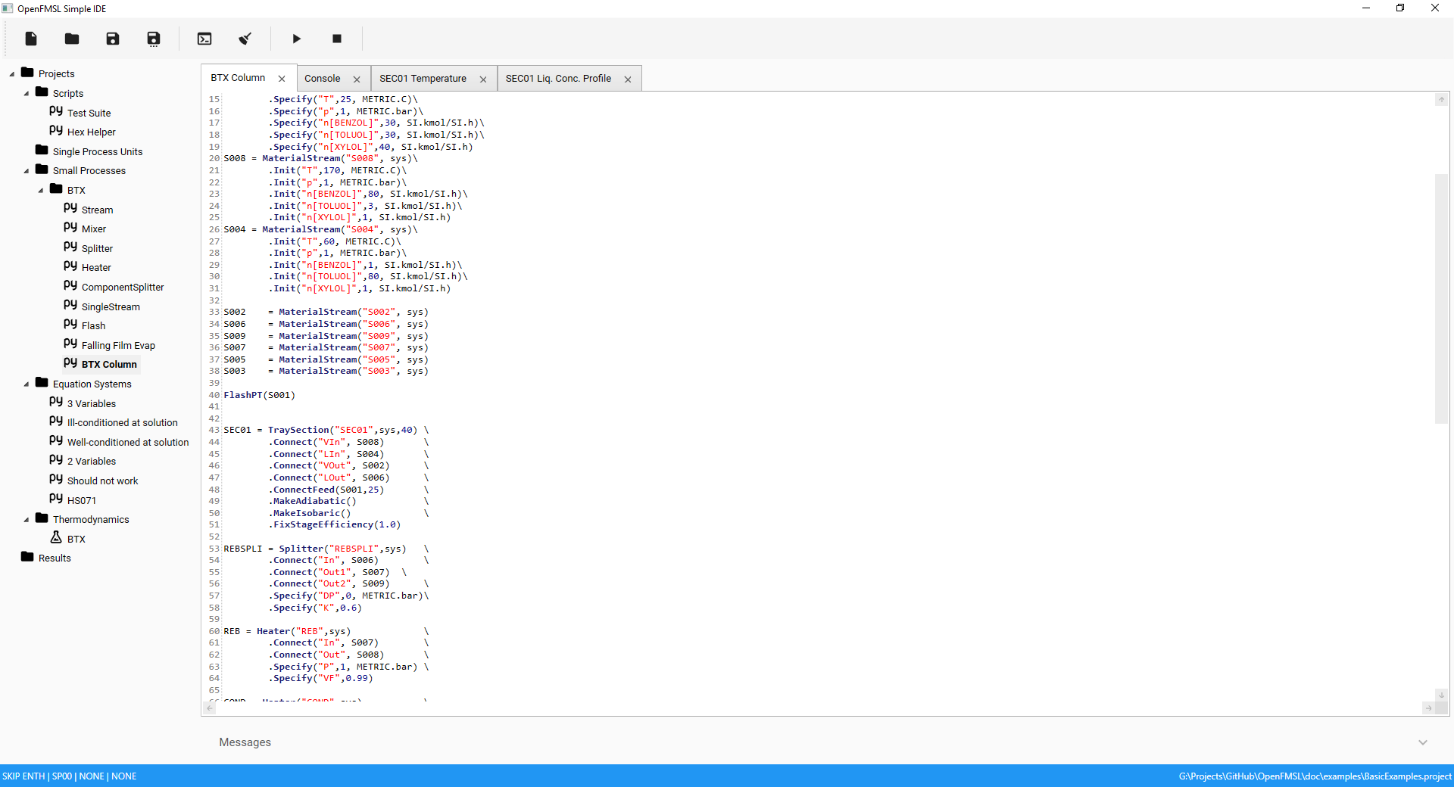Viewport: 1454px width, 787px height.
Task: Click the Save All toolbar icon
Action: 154,39
